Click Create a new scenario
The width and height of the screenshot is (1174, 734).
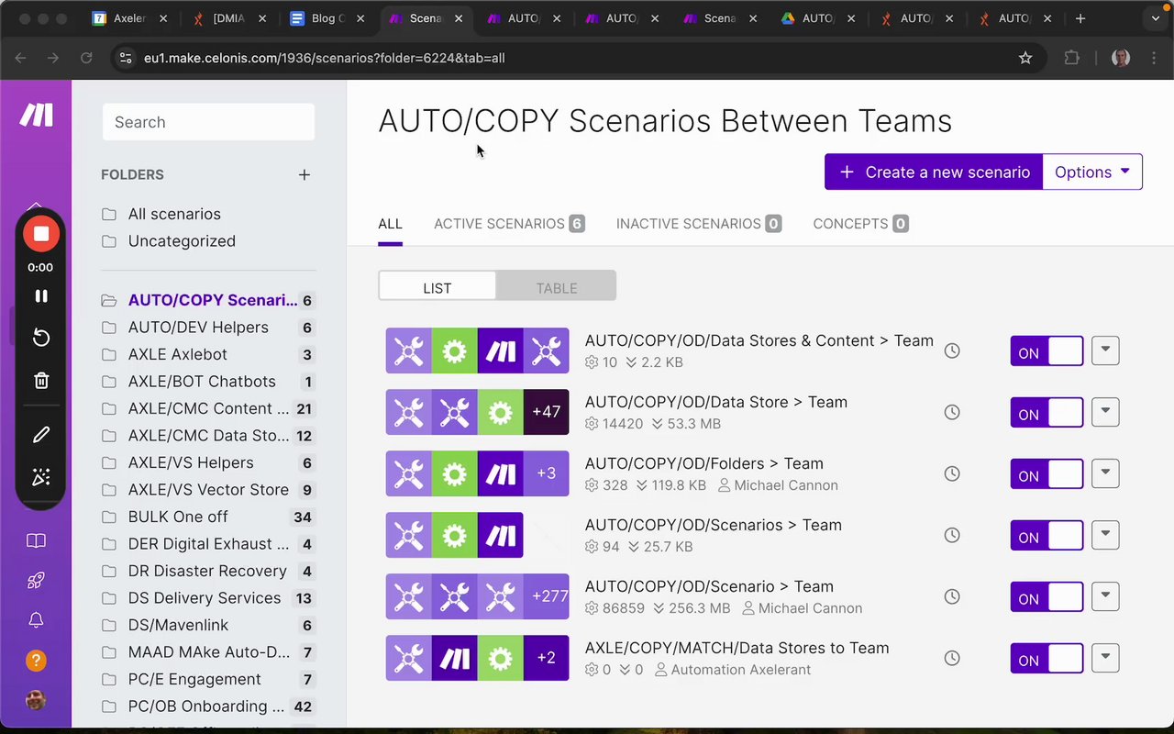(x=934, y=172)
